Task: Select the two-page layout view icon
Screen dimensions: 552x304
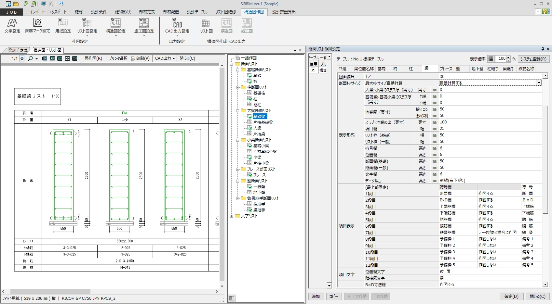Action: (x=52, y=58)
